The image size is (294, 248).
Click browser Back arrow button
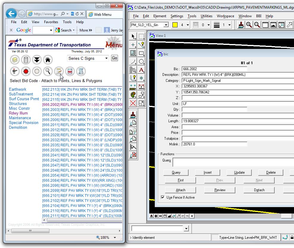[11, 13]
